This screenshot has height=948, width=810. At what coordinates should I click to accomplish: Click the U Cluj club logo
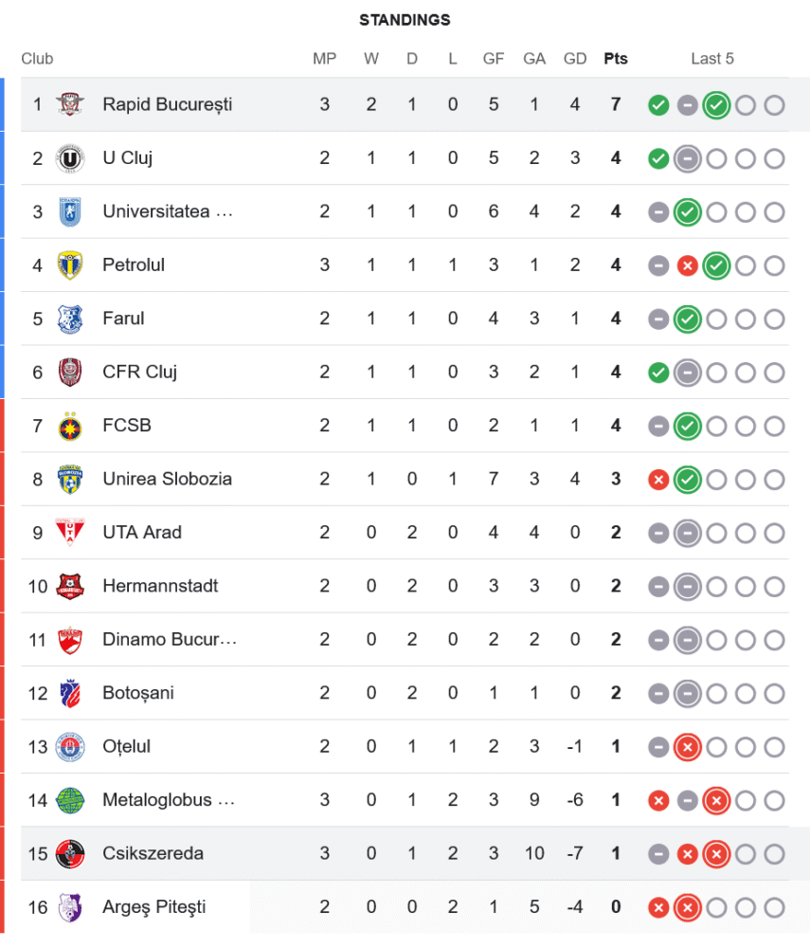pyautogui.click(x=70, y=158)
